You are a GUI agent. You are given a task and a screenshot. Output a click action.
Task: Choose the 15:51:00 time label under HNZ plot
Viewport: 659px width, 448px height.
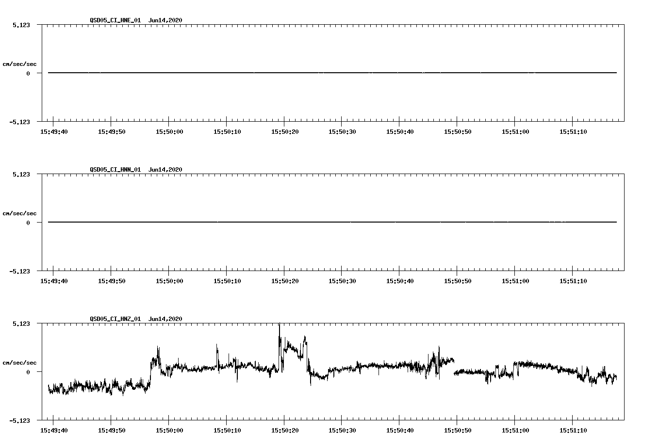pyautogui.click(x=515, y=430)
